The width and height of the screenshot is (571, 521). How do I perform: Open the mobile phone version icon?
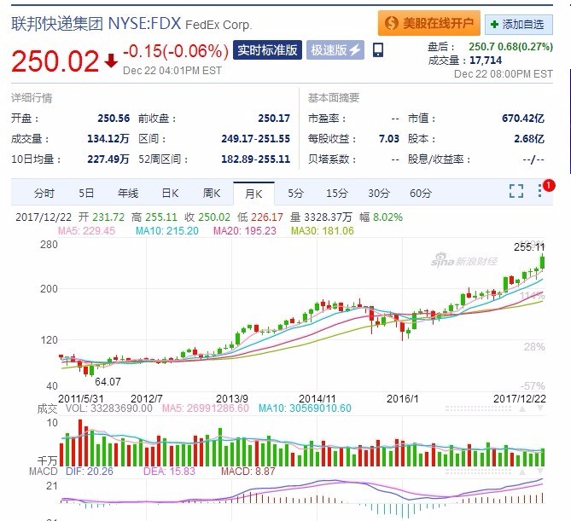(378, 49)
